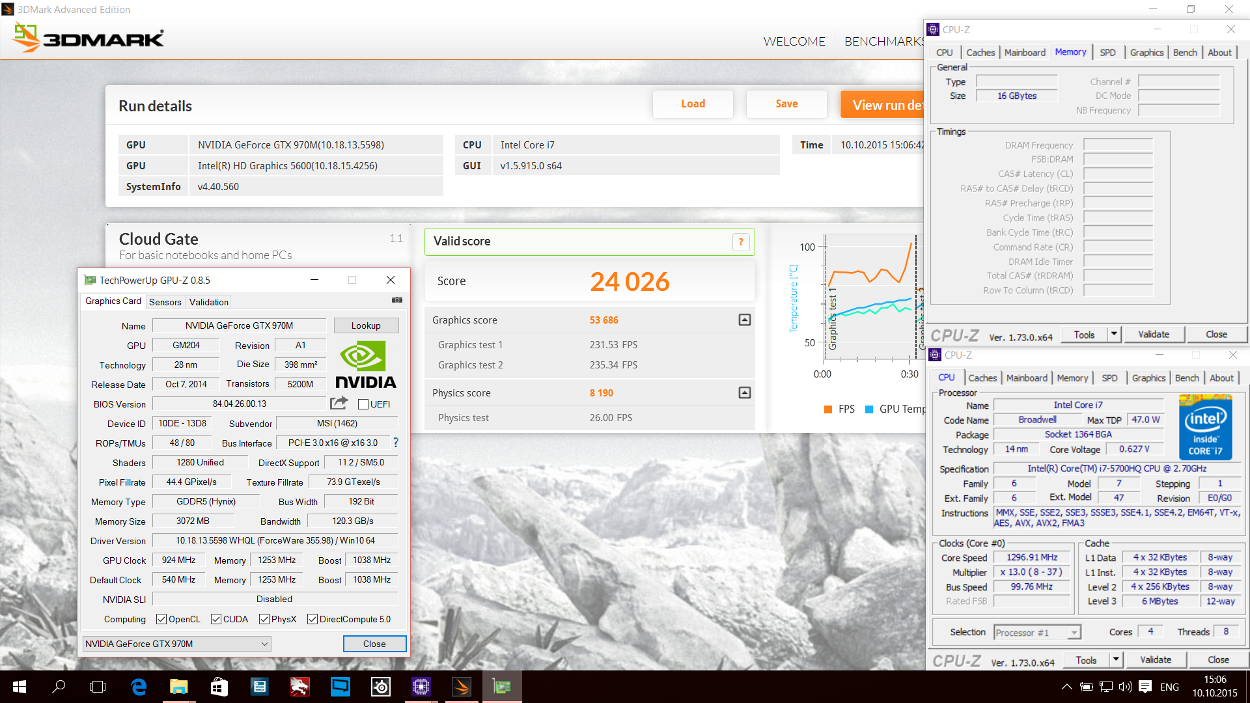Open SPD tab in upper CPU-Z window

1107,53
